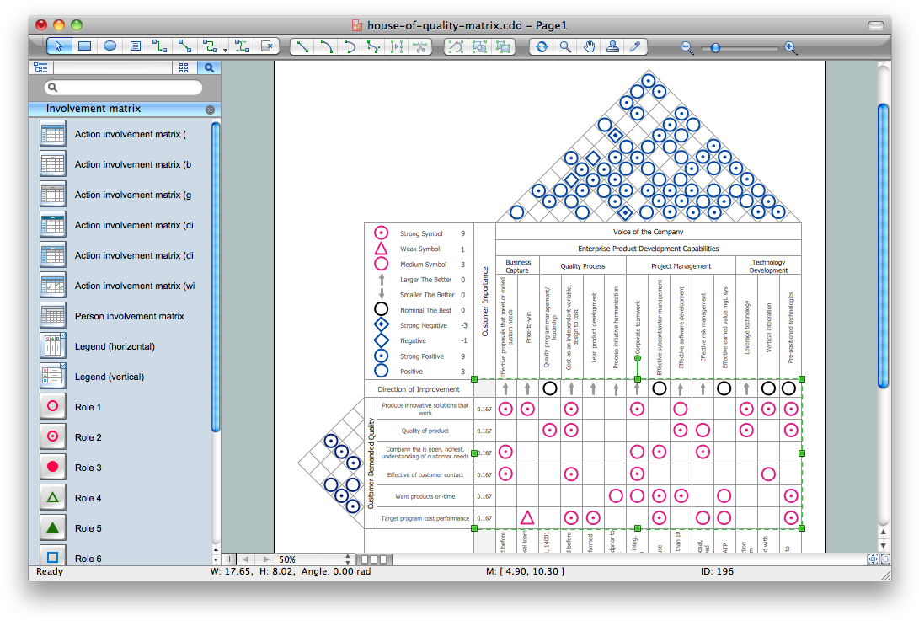This screenshot has width=919, height=621.
Task: Select the Ellipse tool
Action: coord(110,46)
